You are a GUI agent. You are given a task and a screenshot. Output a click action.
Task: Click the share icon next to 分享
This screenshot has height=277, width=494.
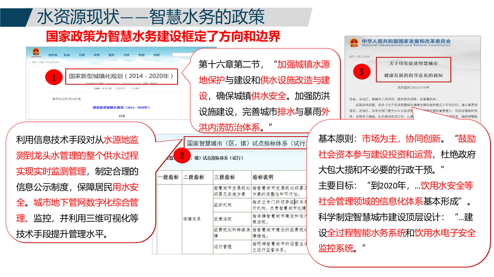point(131,88)
